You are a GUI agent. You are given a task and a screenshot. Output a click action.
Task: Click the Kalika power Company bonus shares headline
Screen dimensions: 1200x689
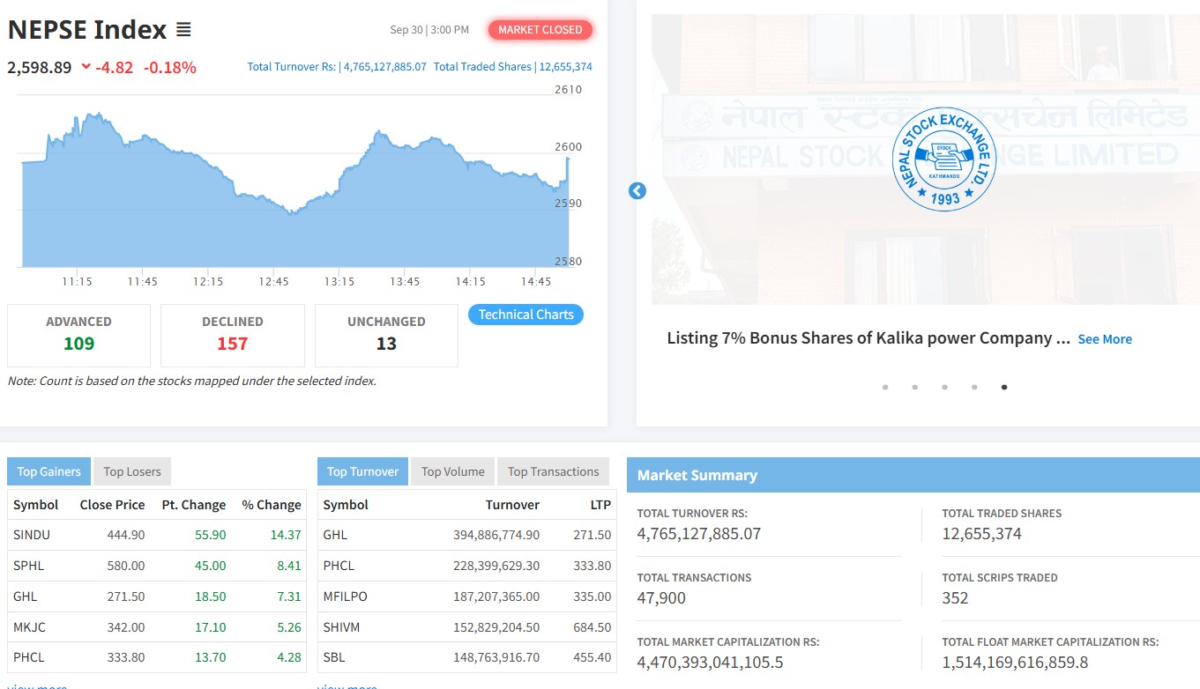[868, 338]
